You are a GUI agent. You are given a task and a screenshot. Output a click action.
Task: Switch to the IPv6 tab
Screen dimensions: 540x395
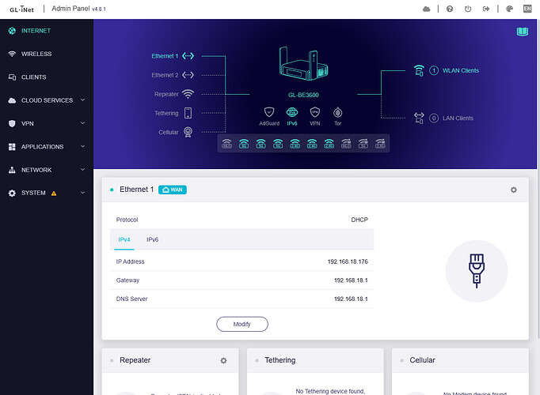pos(153,239)
